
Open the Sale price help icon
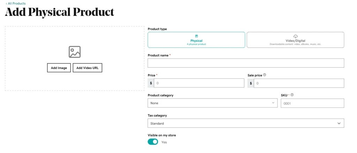[265, 75]
